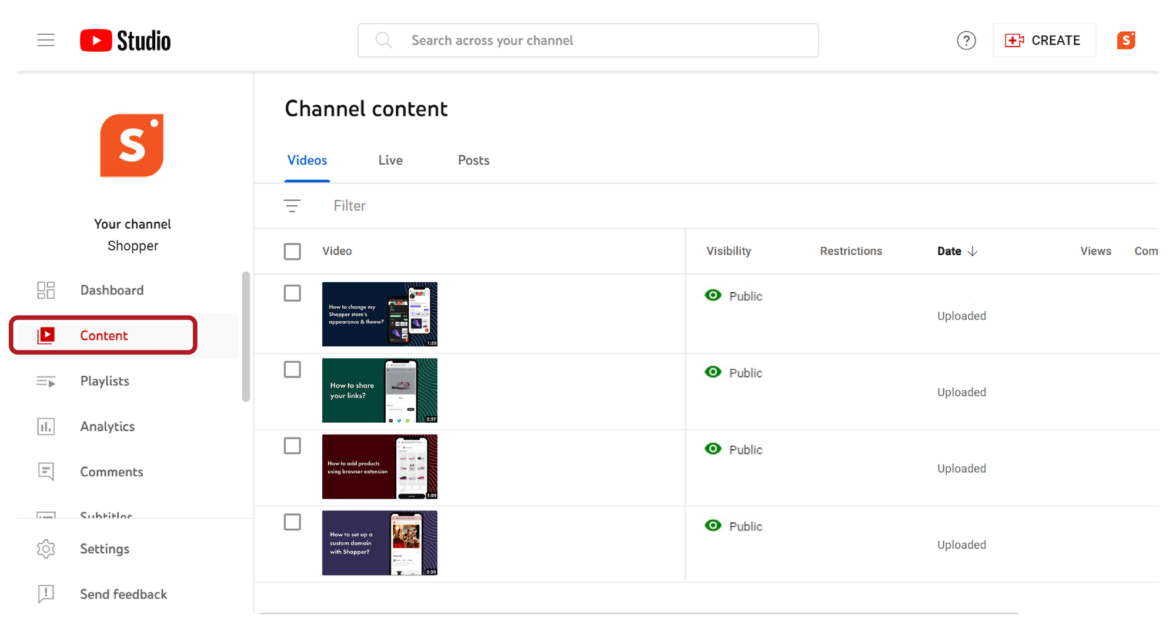Switch to the Posts tab
This screenshot has width=1176, height=628.
pyautogui.click(x=473, y=161)
